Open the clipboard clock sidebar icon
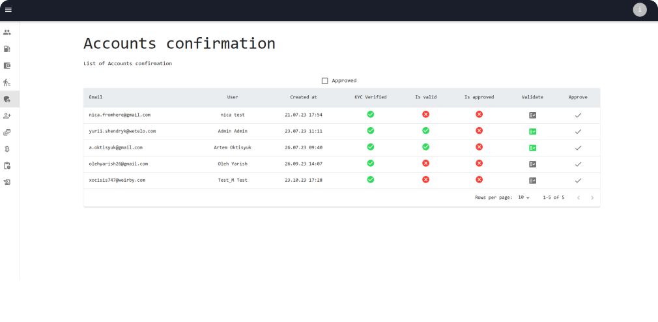Image resolution: width=658 pixels, height=322 pixels. click(7, 166)
